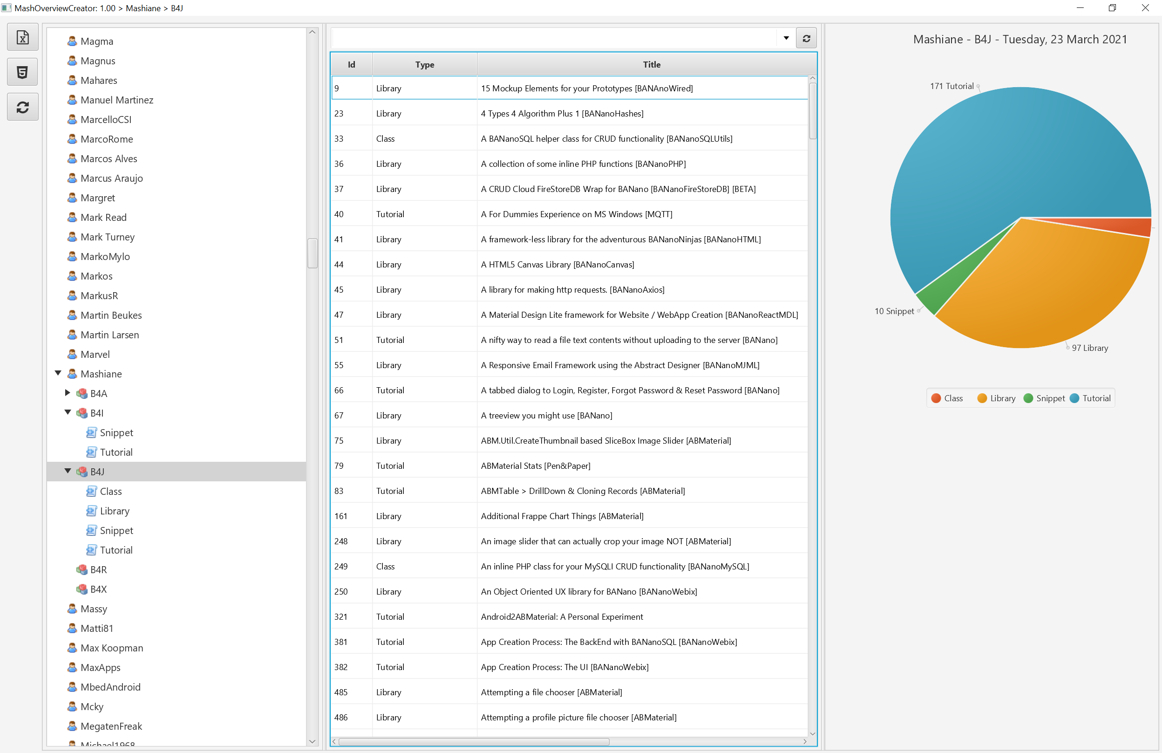Click the B4X platform icon in tree
Image resolution: width=1162 pixels, height=753 pixels.
click(82, 589)
